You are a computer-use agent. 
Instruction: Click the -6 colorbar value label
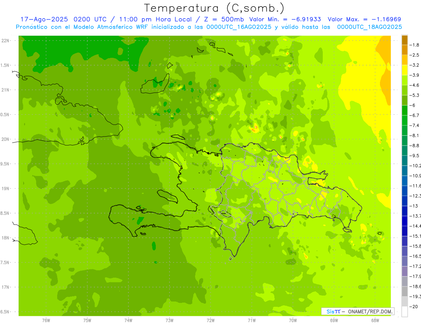point(413,105)
